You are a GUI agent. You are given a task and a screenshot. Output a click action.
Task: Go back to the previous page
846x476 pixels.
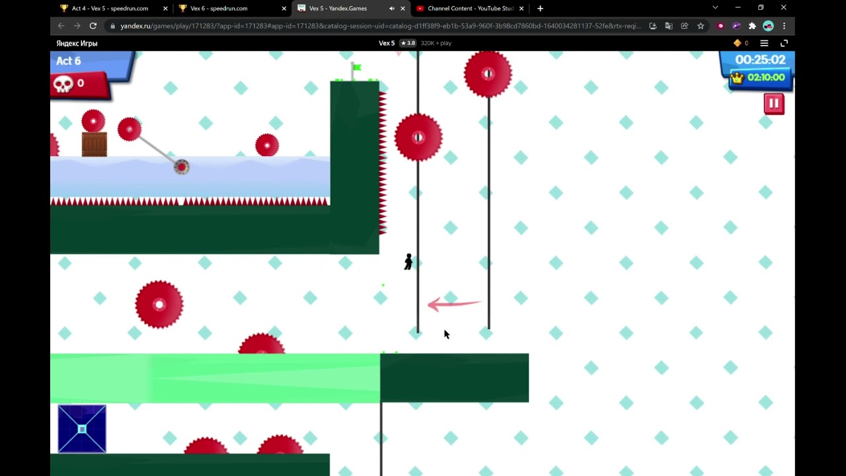[x=61, y=26]
